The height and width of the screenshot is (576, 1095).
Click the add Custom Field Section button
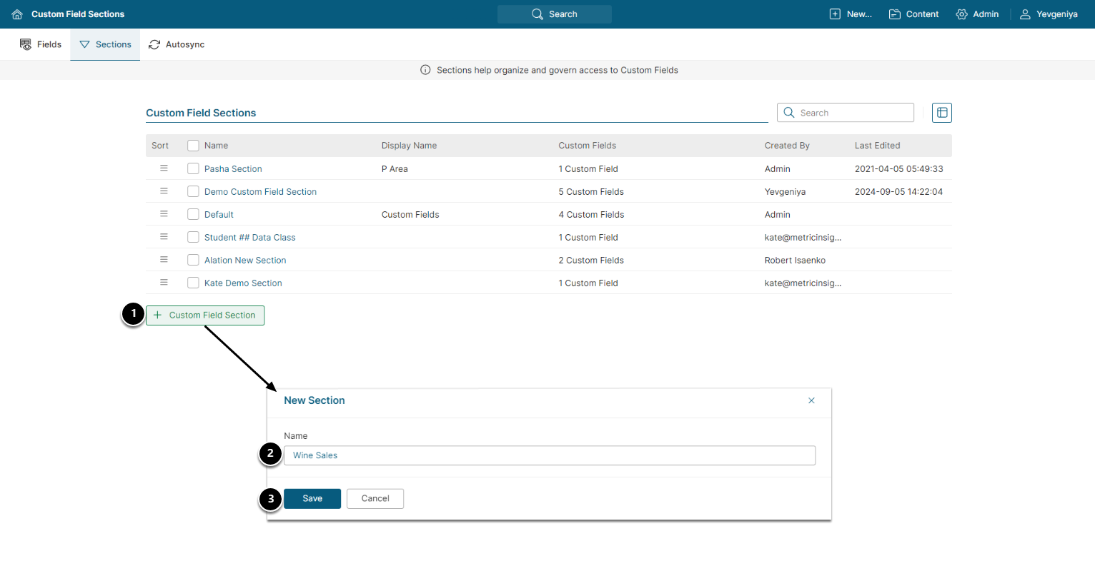(x=205, y=315)
